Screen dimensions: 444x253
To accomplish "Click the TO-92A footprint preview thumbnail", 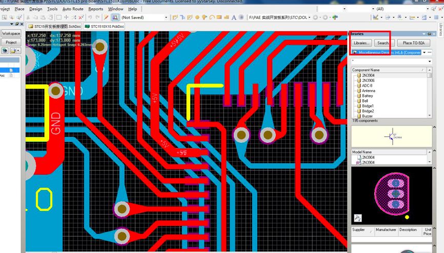I will tap(392, 195).
